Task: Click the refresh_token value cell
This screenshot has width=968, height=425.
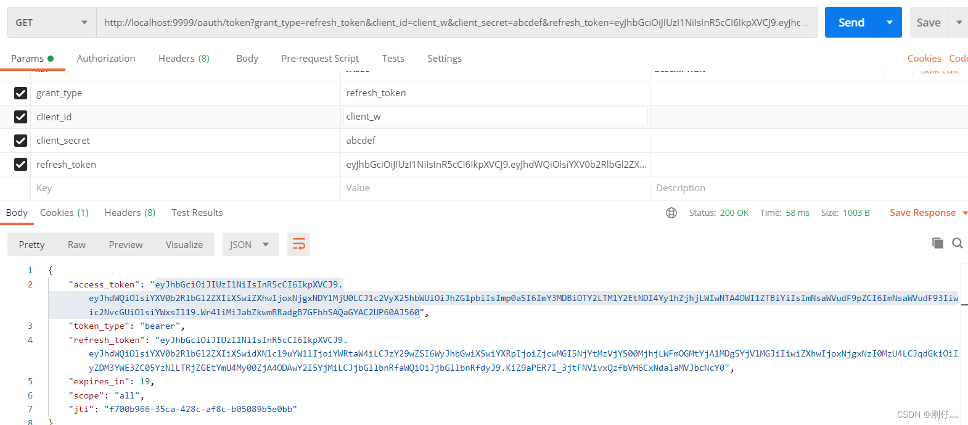Action: [x=495, y=164]
